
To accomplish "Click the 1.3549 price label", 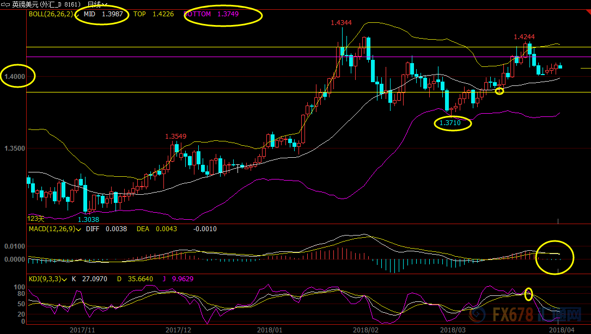I will 176,136.
